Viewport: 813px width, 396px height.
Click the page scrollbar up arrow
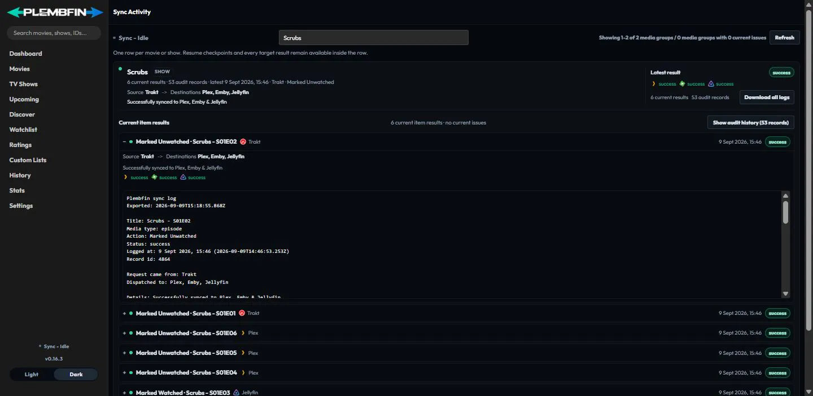[x=808, y=3]
